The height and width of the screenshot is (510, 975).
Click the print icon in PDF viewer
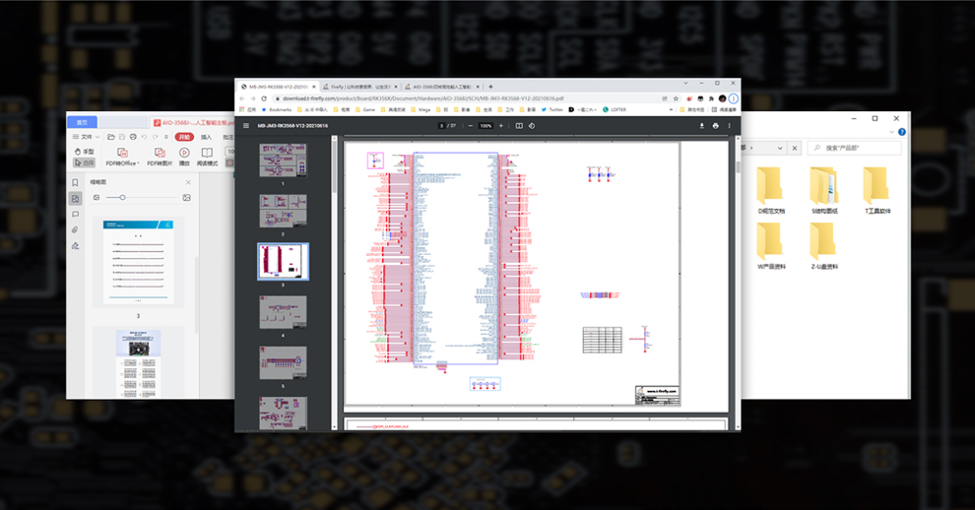coord(715,126)
